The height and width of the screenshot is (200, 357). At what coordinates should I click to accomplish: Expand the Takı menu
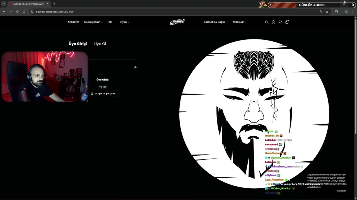pyautogui.click(x=111, y=22)
